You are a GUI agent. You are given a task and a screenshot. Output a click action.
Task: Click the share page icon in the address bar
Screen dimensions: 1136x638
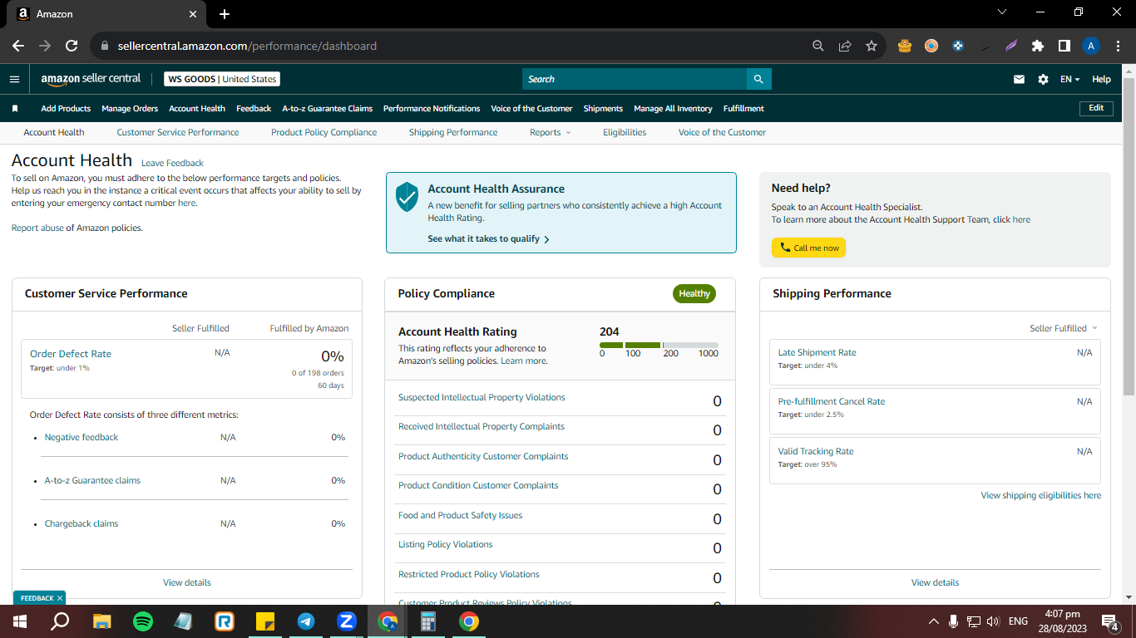845,47
